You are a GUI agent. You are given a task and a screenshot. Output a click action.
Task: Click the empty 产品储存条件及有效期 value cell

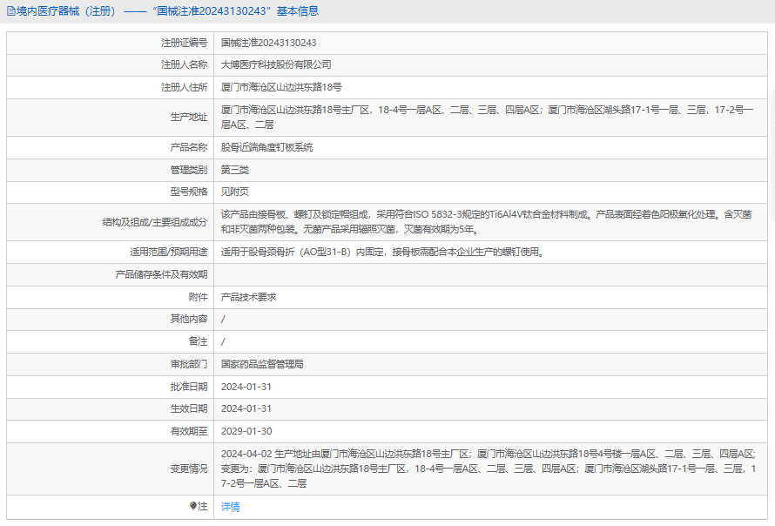point(488,274)
